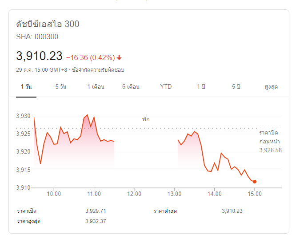296x240 pixels.
Task: Click the previous close value 3,926.58
Action: pos(270,151)
